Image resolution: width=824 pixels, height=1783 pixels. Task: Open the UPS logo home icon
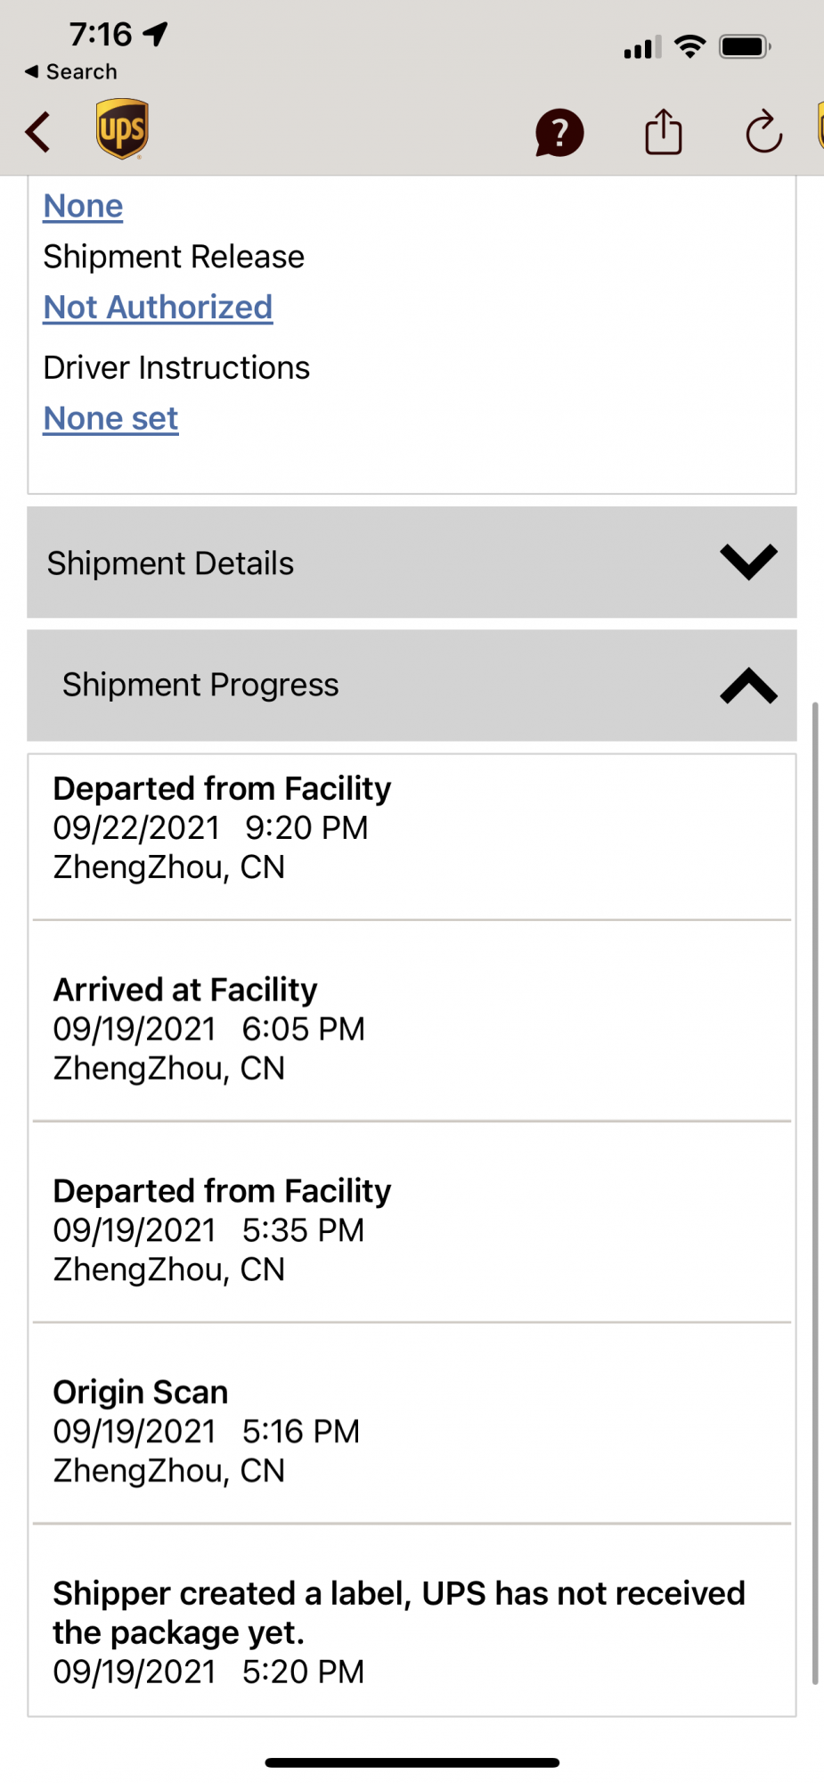[x=122, y=129]
